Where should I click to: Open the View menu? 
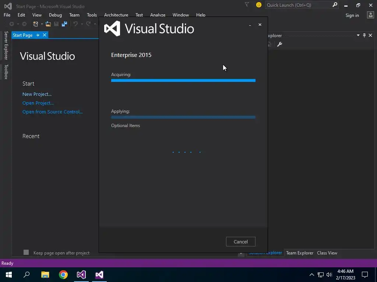(37, 15)
